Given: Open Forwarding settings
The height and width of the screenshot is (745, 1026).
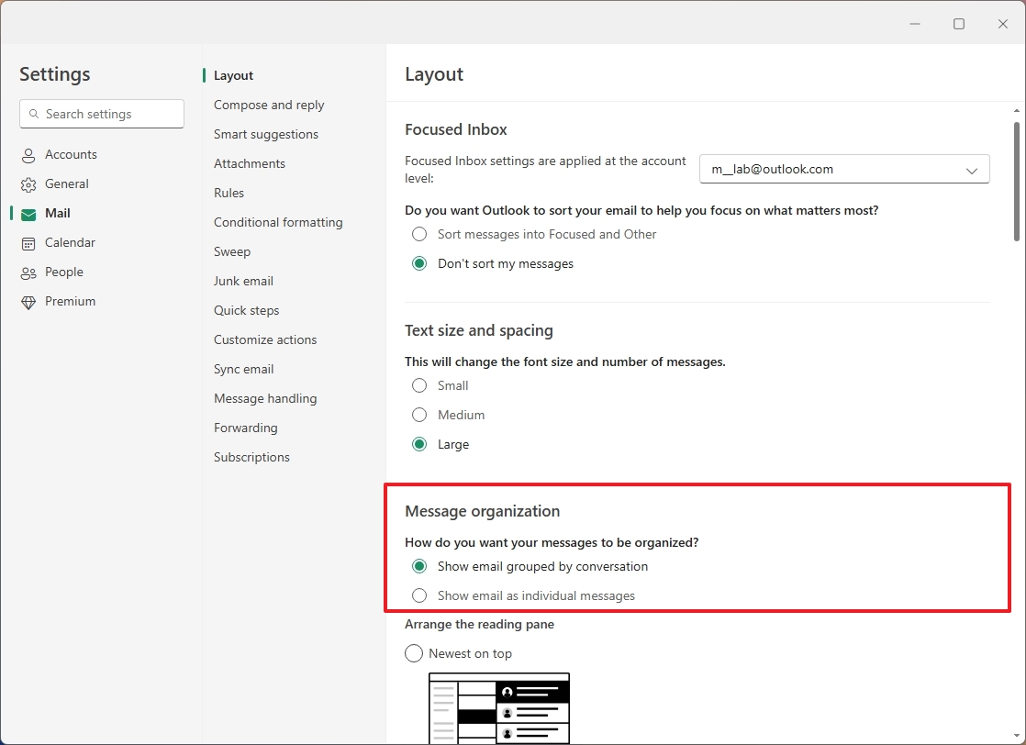Looking at the screenshot, I should pos(245,428).
